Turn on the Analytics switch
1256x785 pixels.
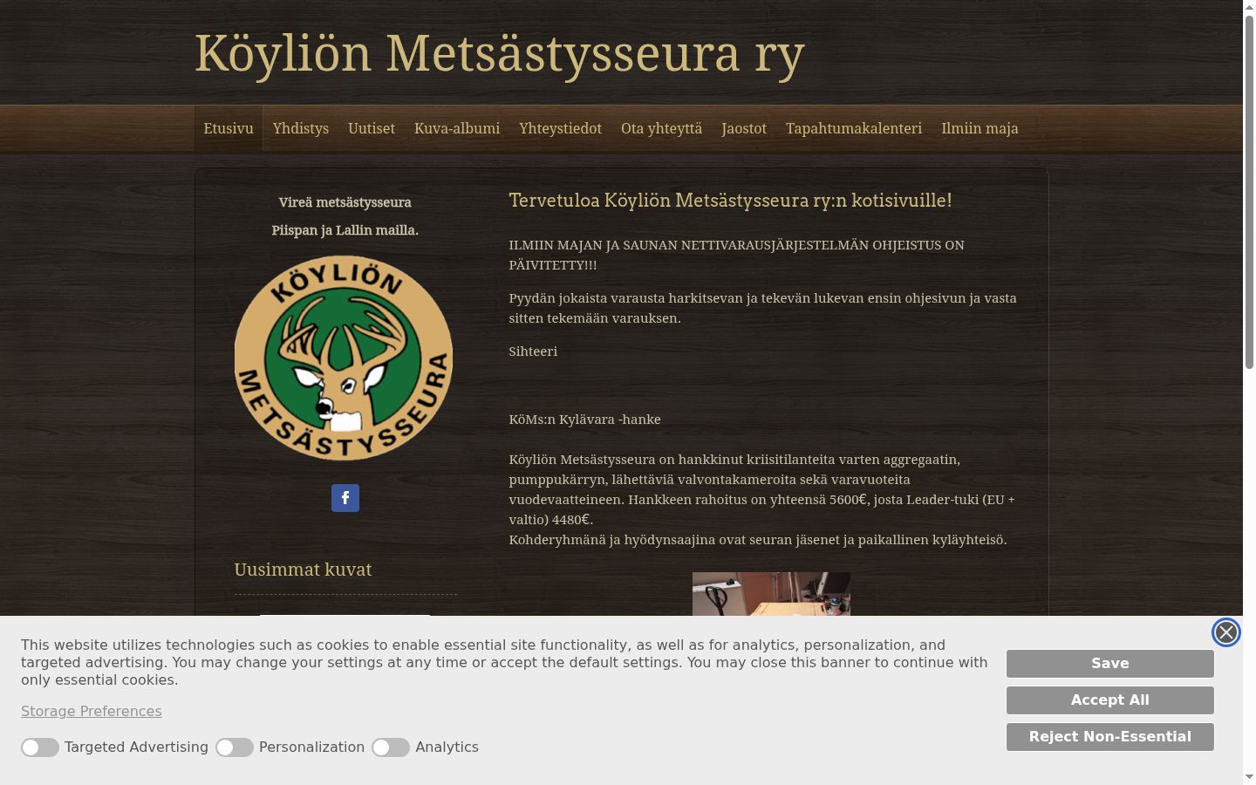click(x=391, y=747)
